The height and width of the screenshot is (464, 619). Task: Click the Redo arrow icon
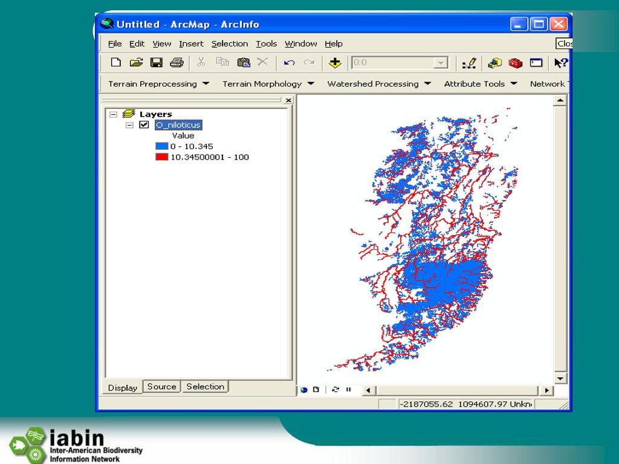[x=309, y=62]
